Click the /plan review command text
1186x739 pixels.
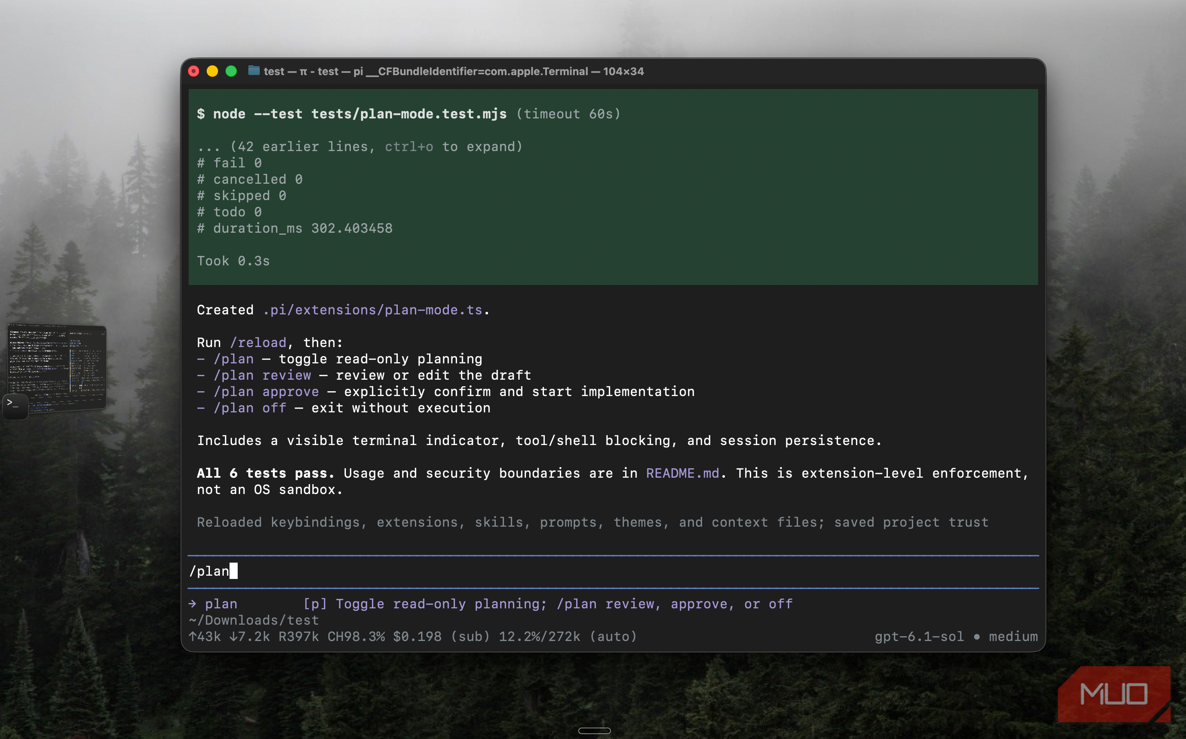(x=262, y=375)
